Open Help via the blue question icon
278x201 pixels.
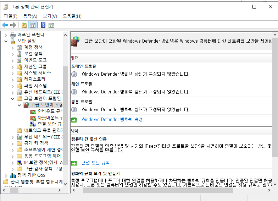pos(43,25)
